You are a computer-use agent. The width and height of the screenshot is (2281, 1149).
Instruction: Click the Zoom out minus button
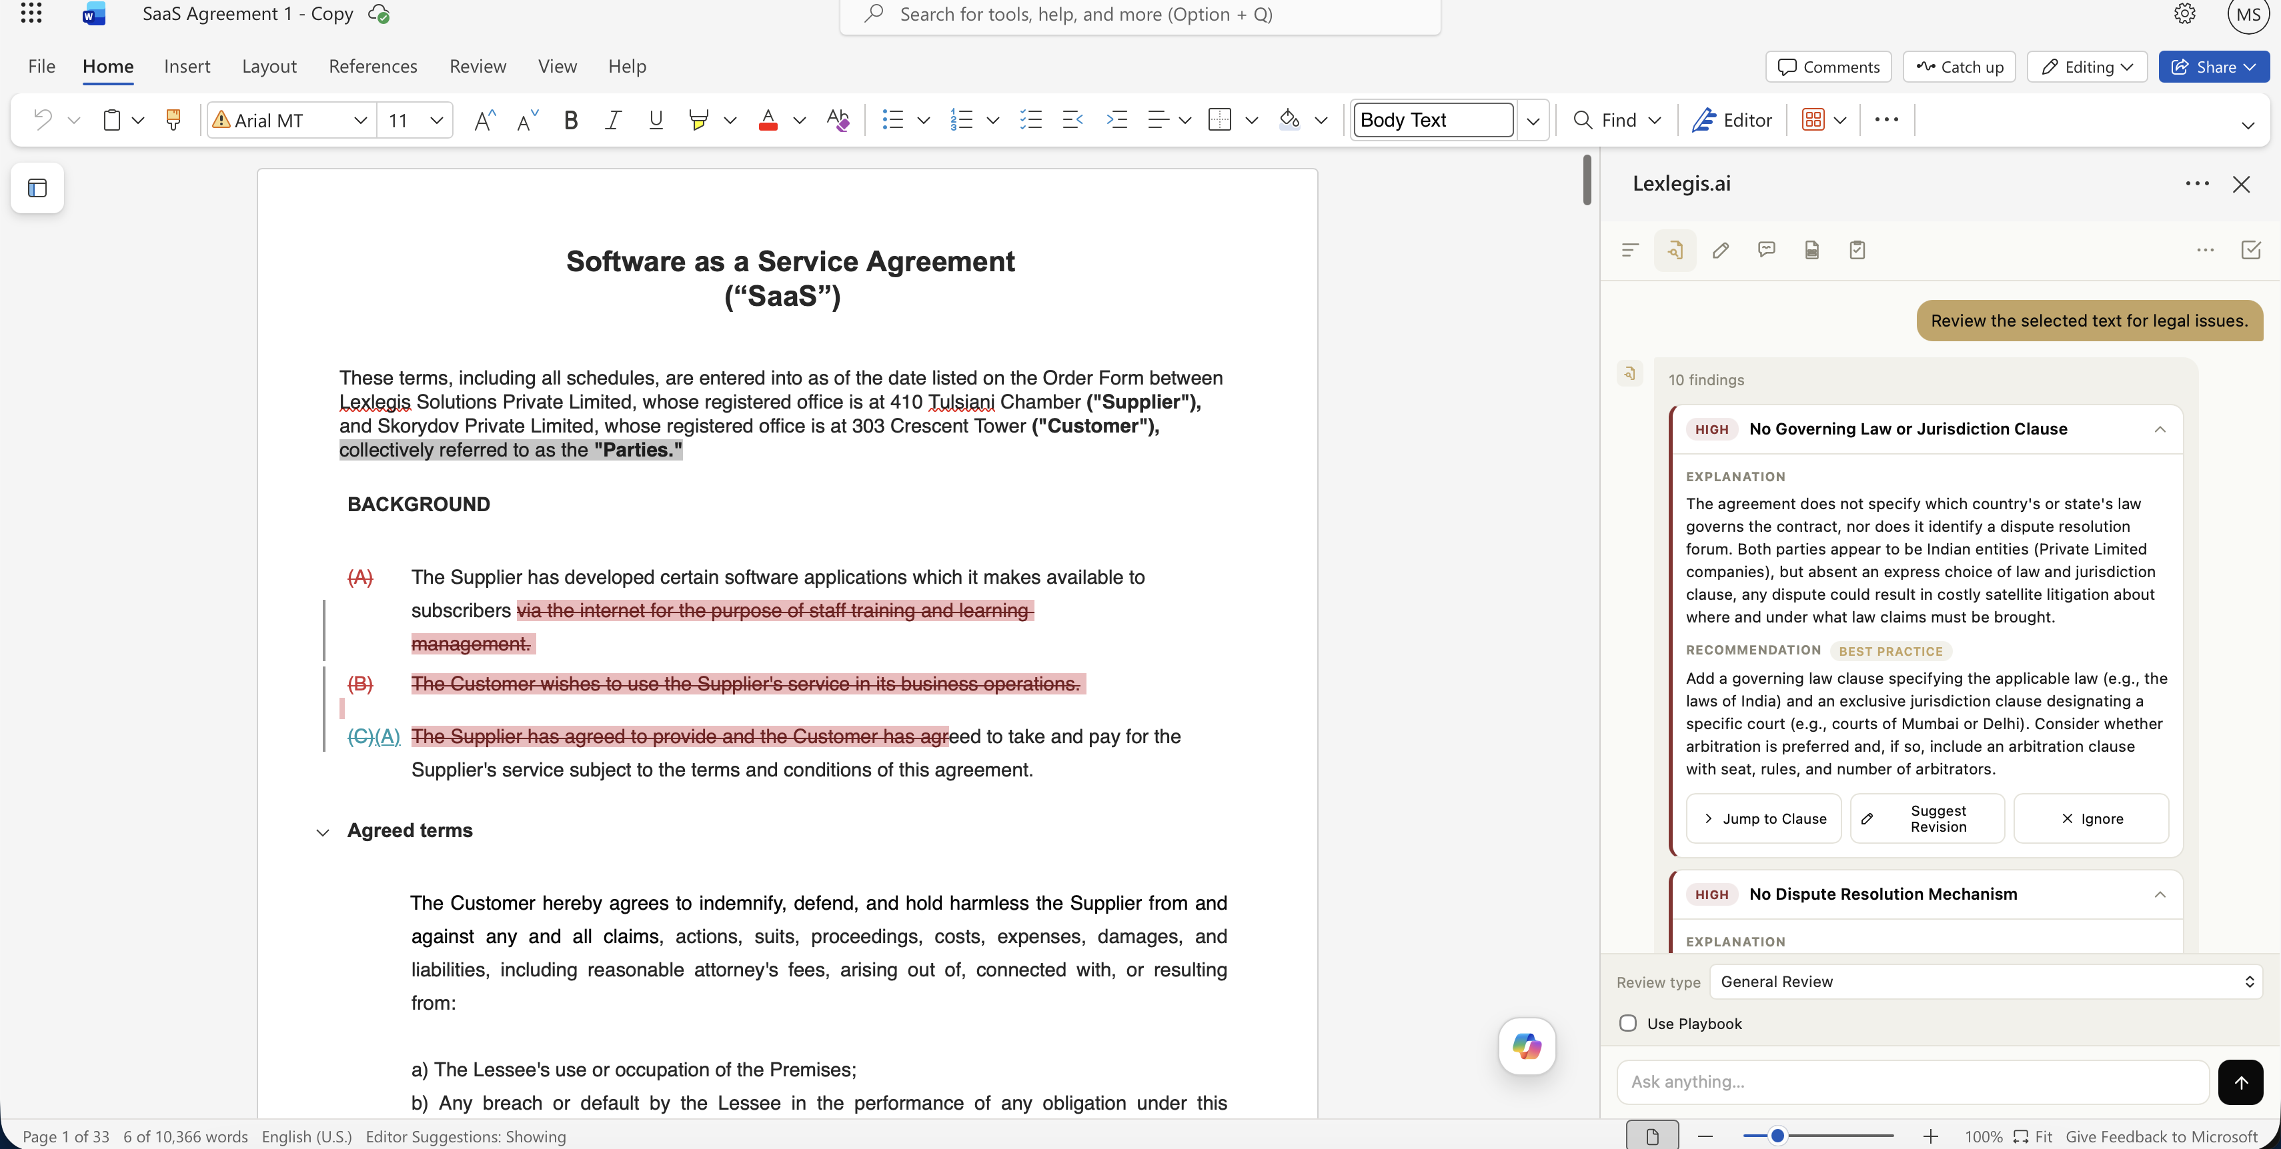click(1705, 1136)
